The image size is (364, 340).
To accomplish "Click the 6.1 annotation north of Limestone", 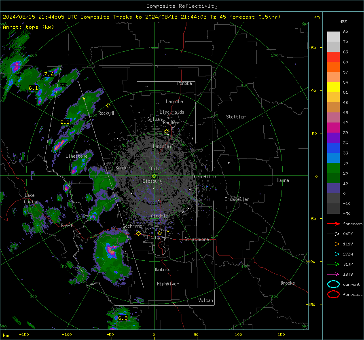I will coord(65,122).
